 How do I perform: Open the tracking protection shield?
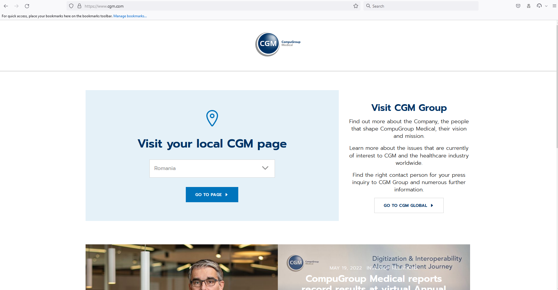coord(71,6)
